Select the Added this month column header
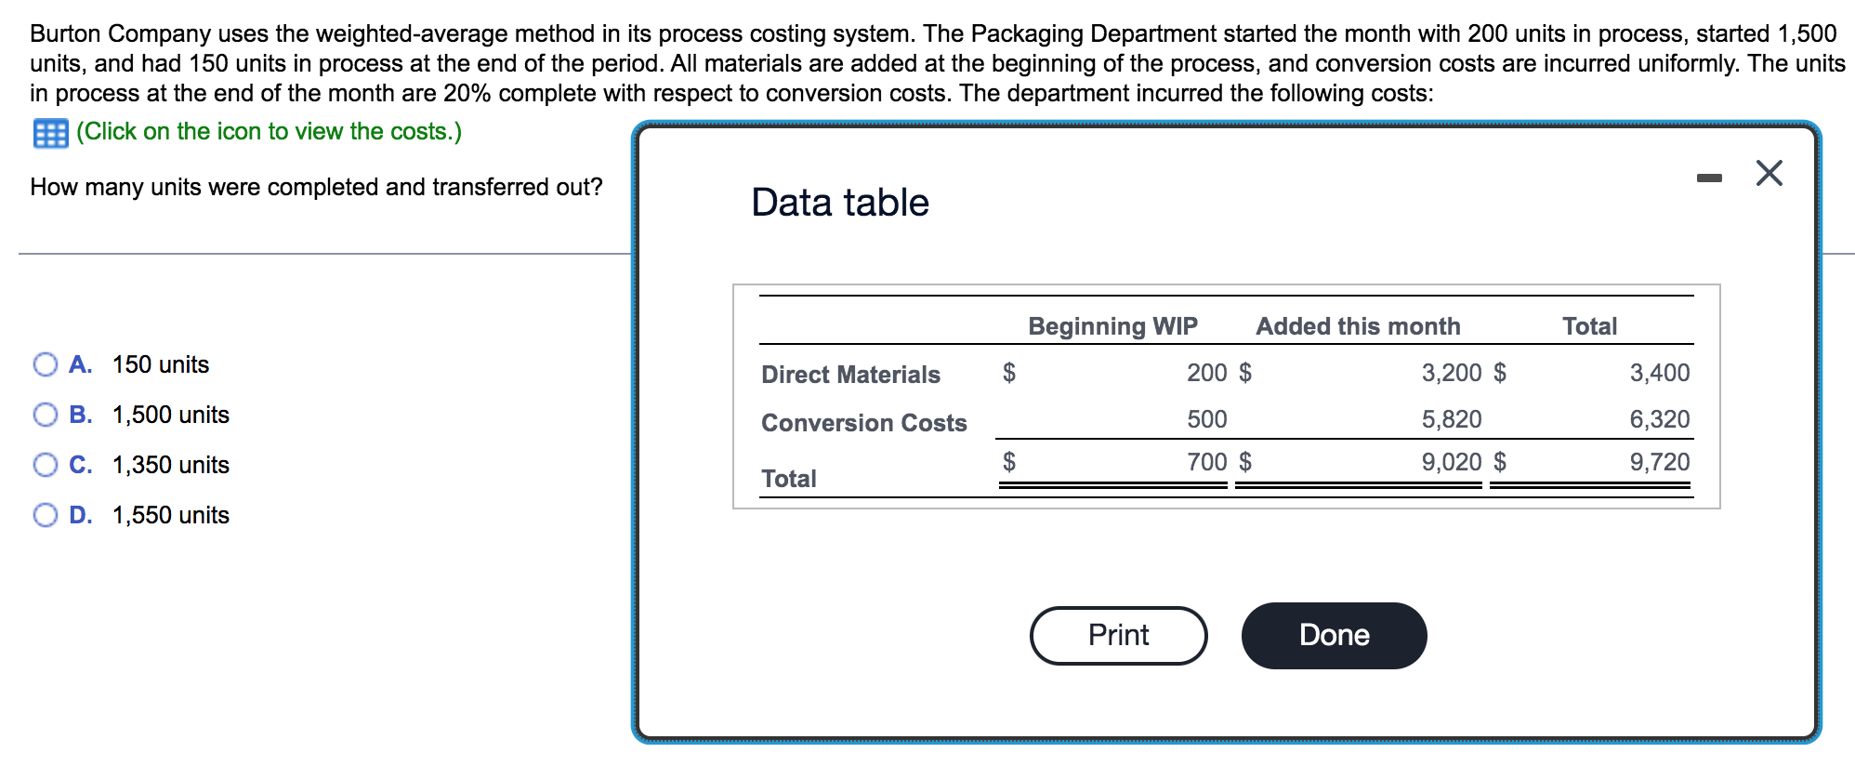The image size is (1855, 766). [x=1359, y=325]
